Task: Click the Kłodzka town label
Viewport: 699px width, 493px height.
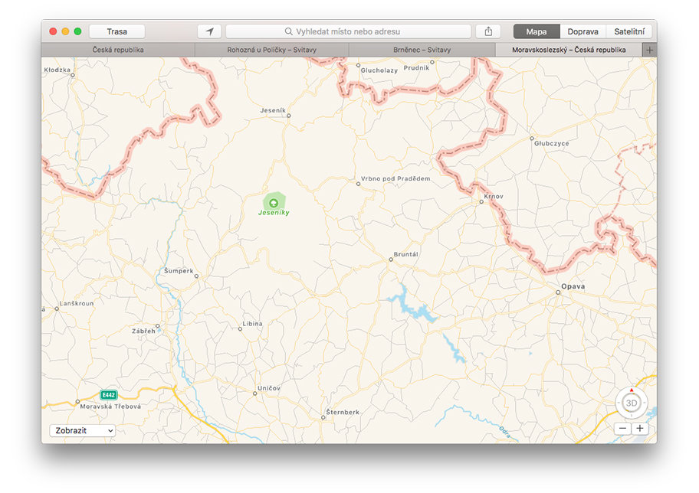Action: pyautogui.click(x=57, y=70)
